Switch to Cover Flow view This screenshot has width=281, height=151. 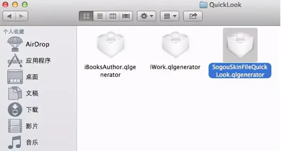point(126,16)
